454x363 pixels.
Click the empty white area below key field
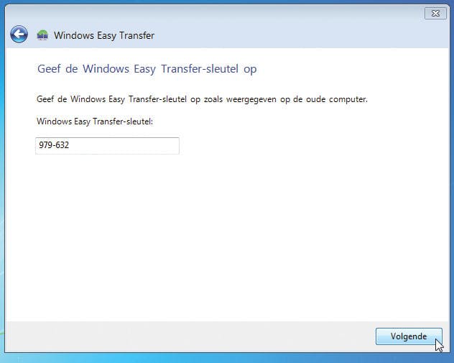coord(226,237)
